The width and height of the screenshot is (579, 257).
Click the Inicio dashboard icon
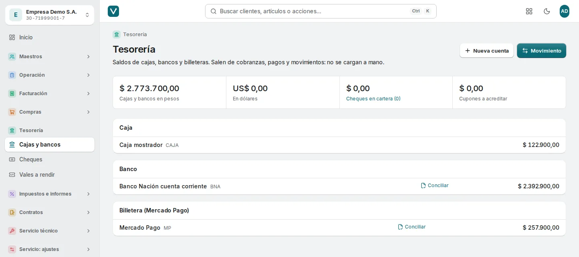[12, 37]
